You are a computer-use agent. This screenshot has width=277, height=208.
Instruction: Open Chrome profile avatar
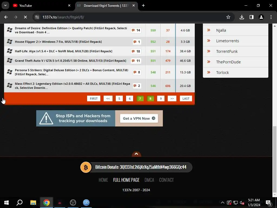pyautogui.click(x=261, y=17)
